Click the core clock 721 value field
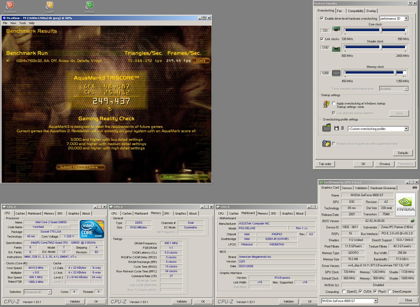The width and height of the screenshot is (420, 307). 325,31
